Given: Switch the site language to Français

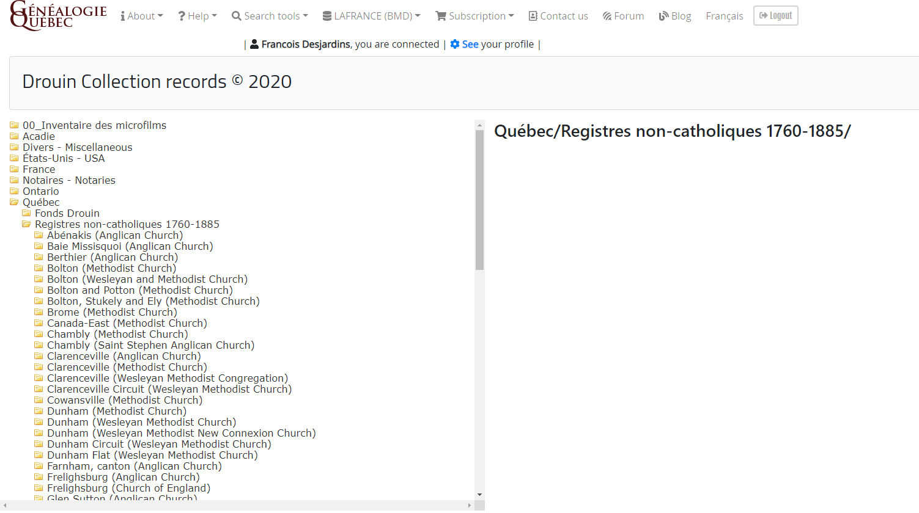Looking at the screenshot, I should tap(725, 16).
